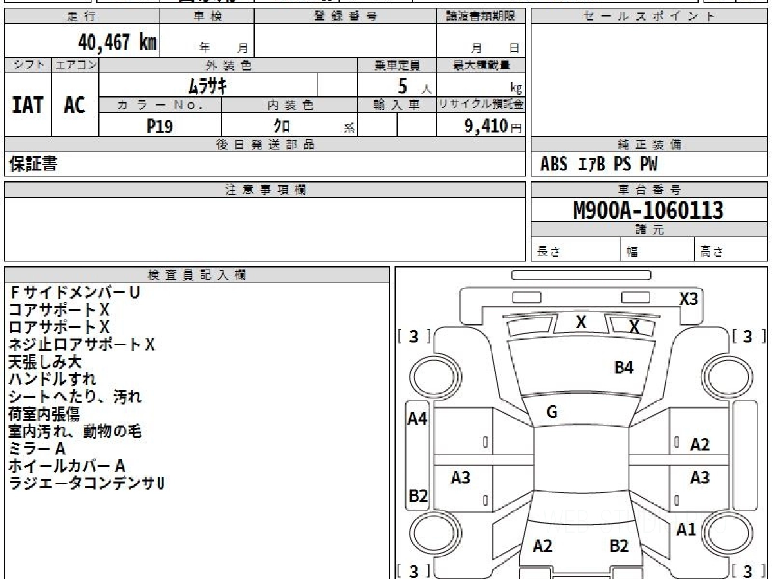The width and height of the screenshot is (772, 579).
Task: Click the ABS エアB PS PW equipment line
Action: click(600, 165)
